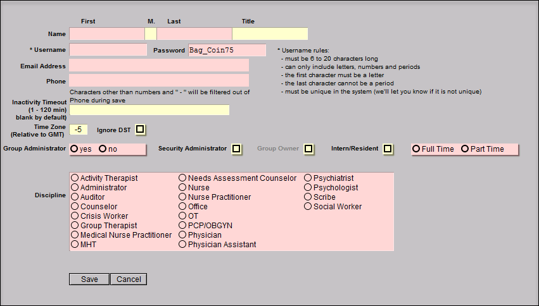Focus the Inactivity Timeout field
Screen dimensions: 539x306
[149, 110]
